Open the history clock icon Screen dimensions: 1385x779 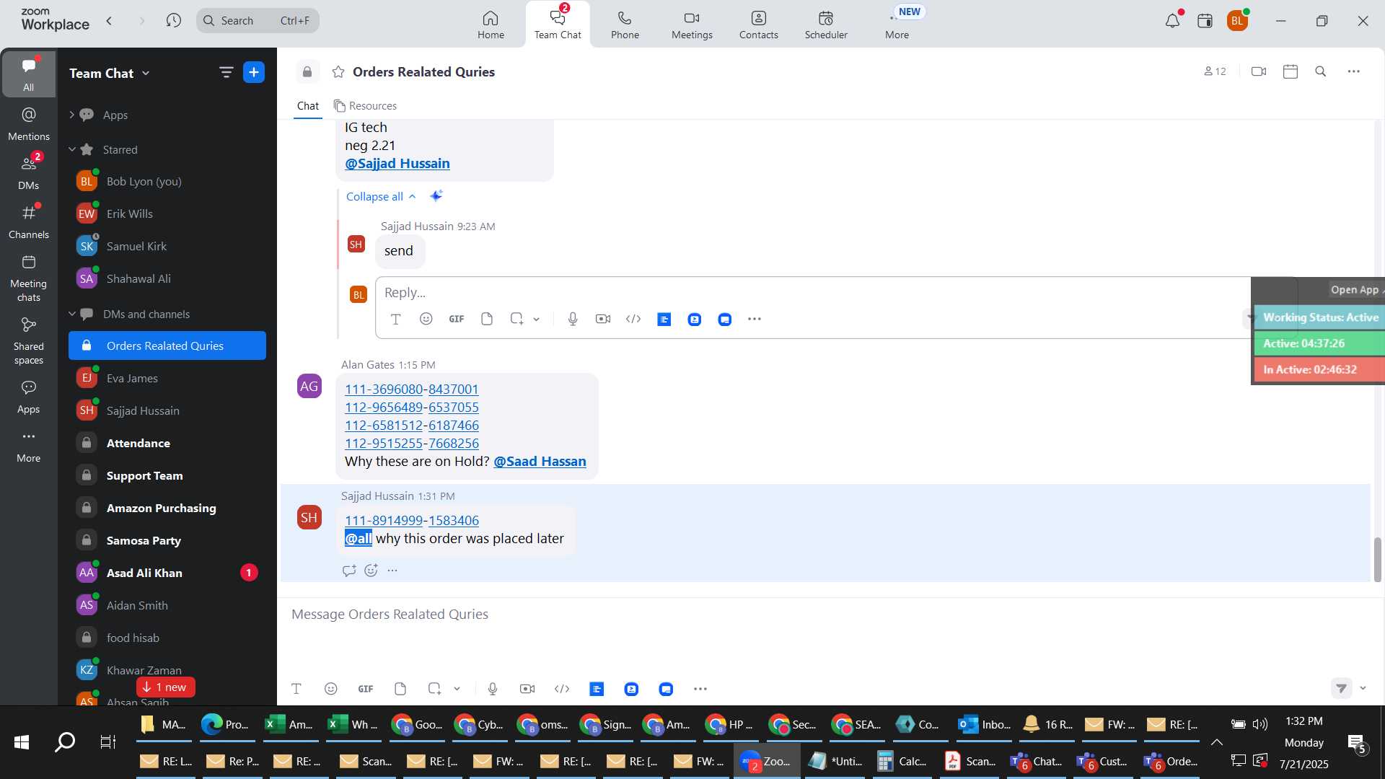click(173, 20)
